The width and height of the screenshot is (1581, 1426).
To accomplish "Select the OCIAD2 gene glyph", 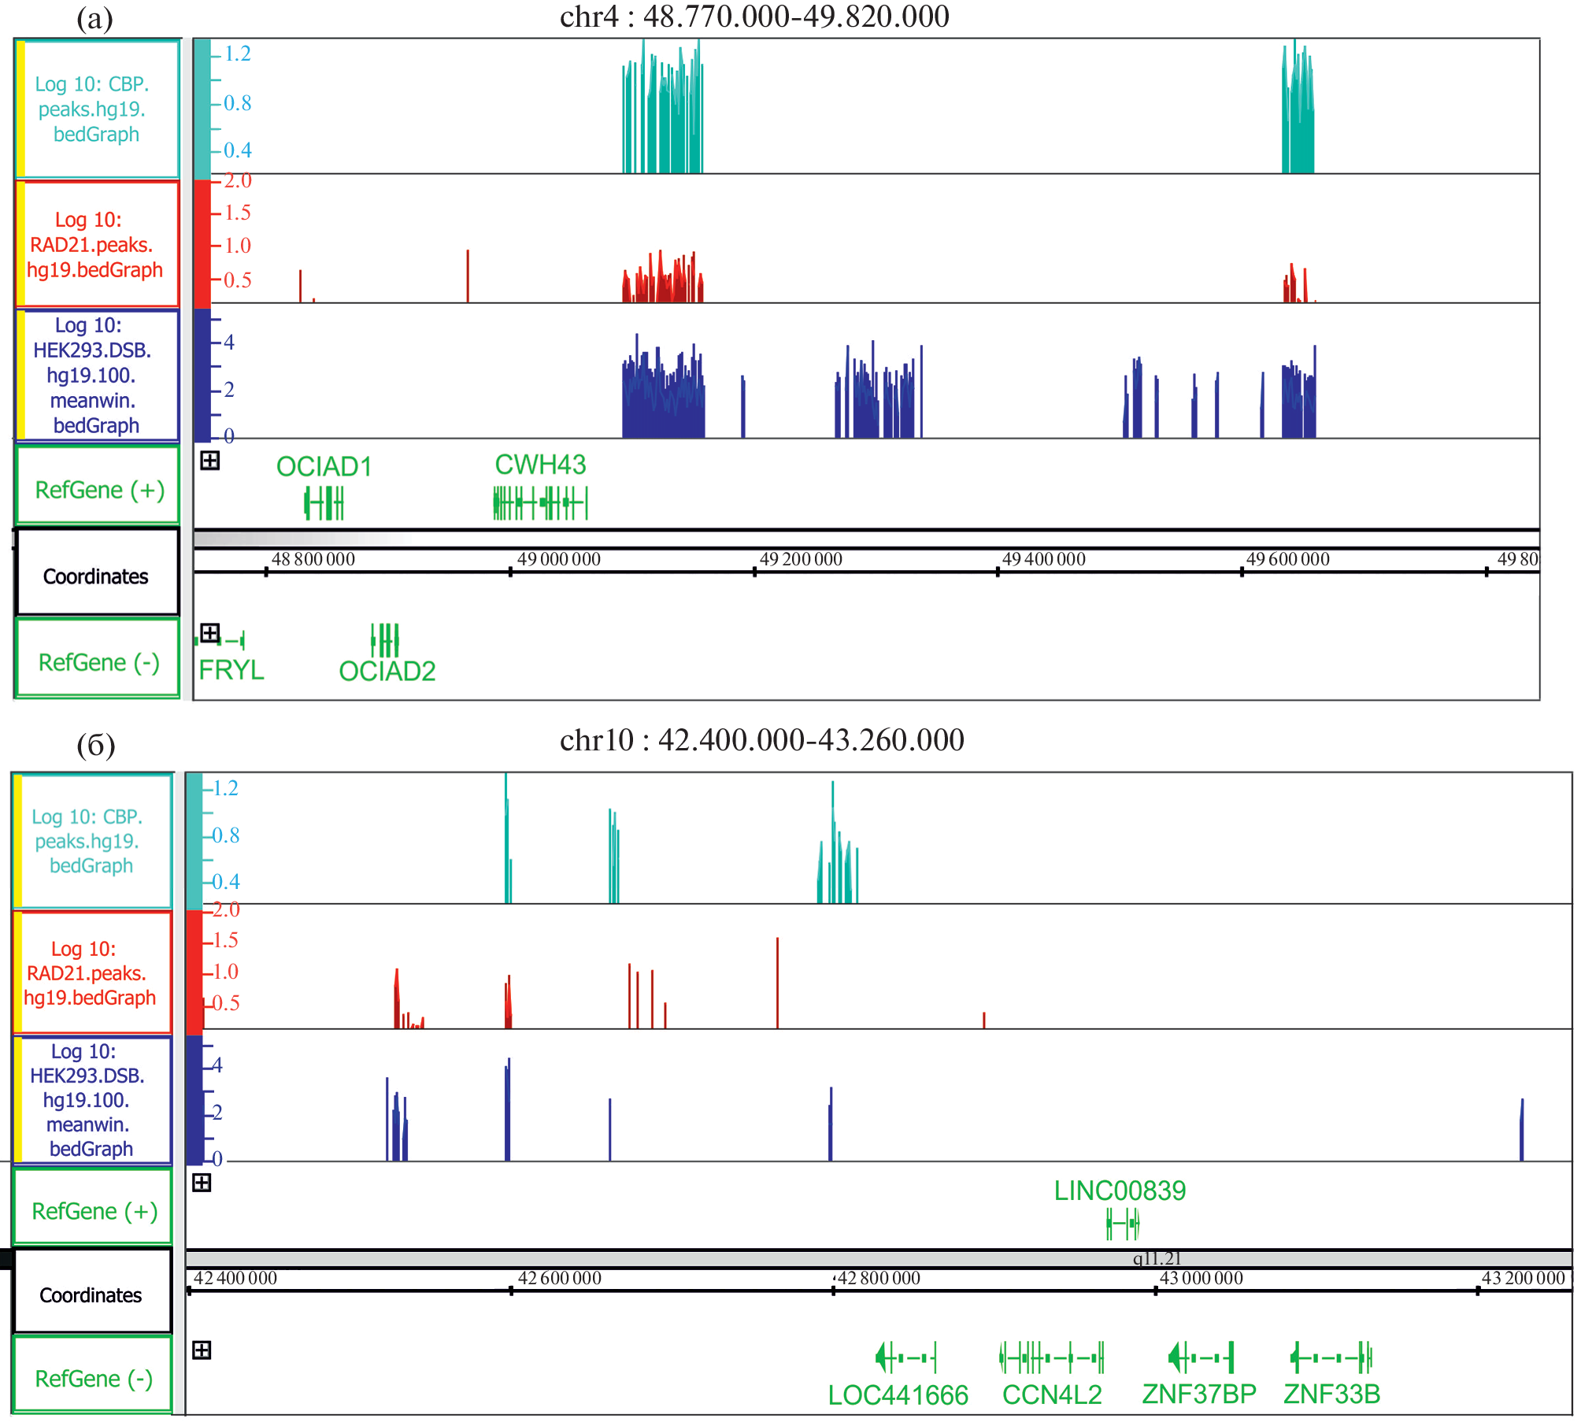I will (385, 640).
